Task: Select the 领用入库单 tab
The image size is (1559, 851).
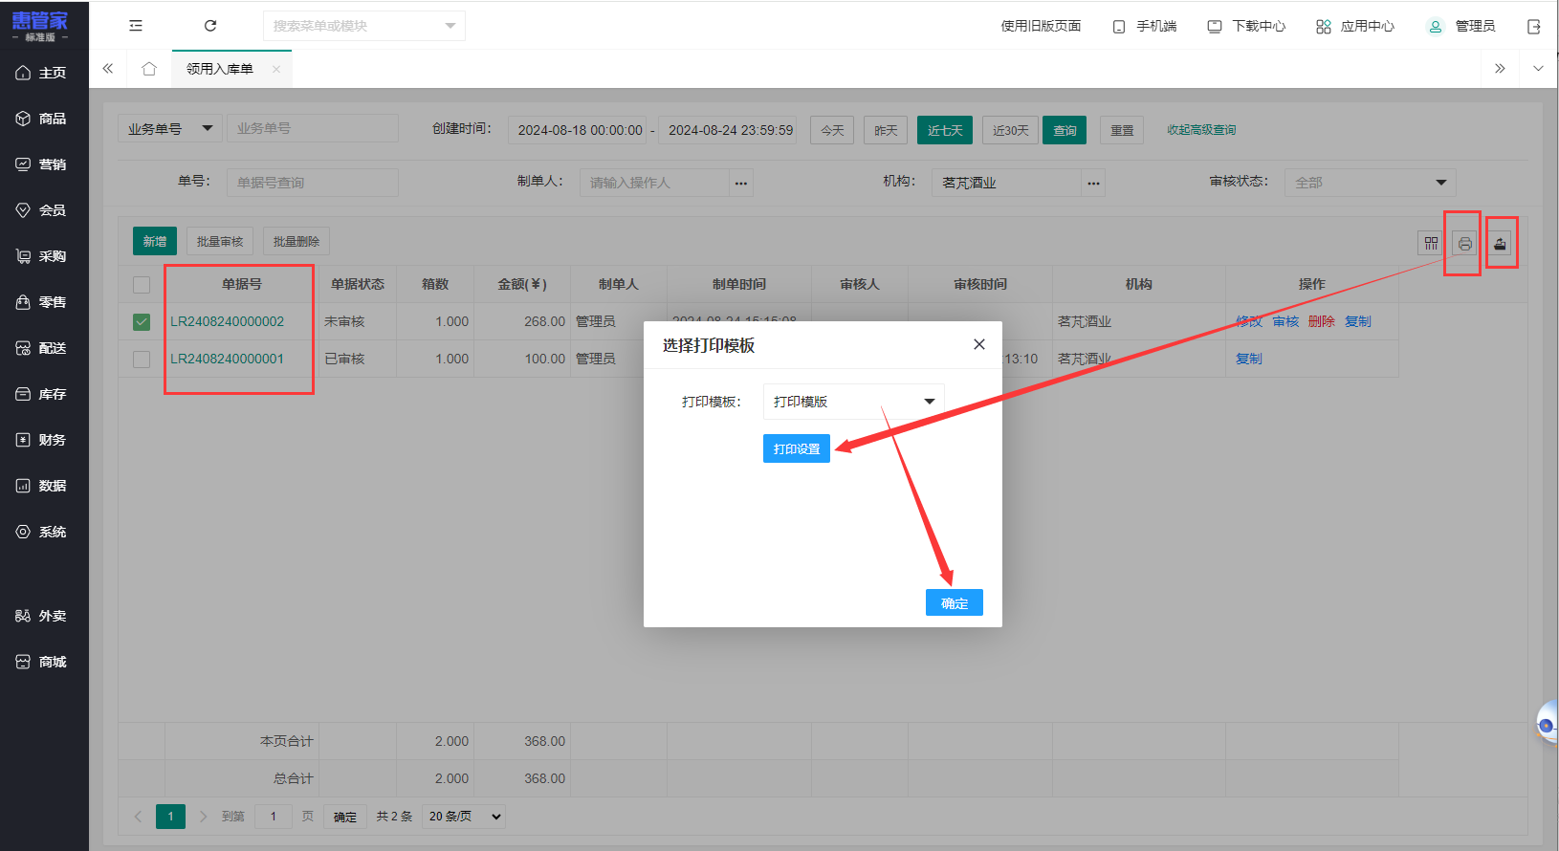Action: 220,69
